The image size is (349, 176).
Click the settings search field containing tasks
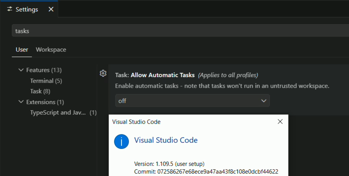click(180, 31)
